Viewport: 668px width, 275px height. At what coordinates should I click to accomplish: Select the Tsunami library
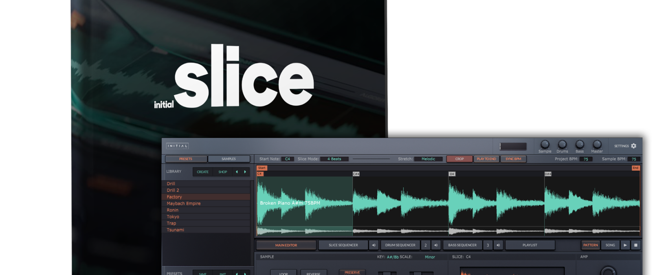206,230
